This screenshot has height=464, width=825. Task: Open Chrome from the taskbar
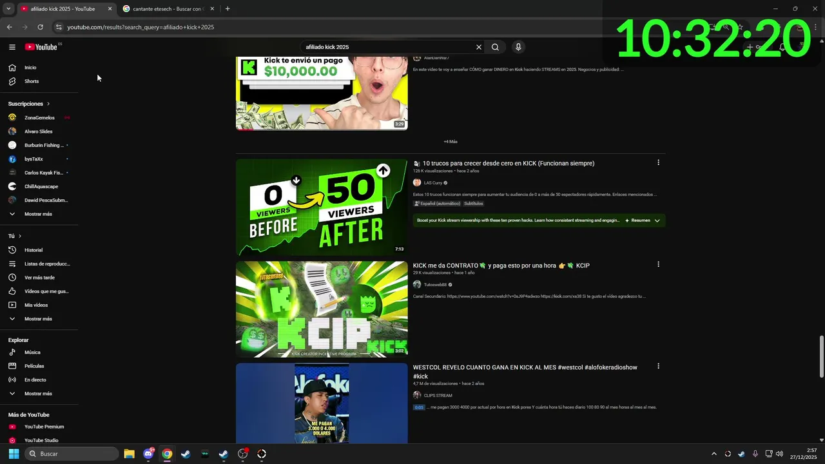coord(167,454)
